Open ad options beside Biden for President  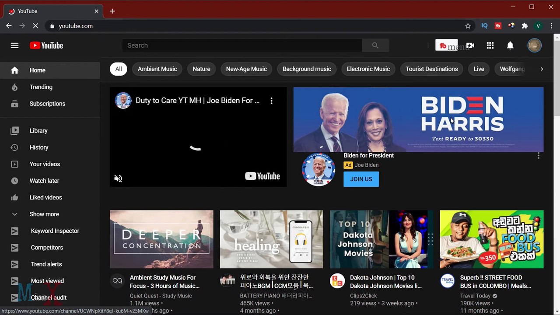coord(538,156)
